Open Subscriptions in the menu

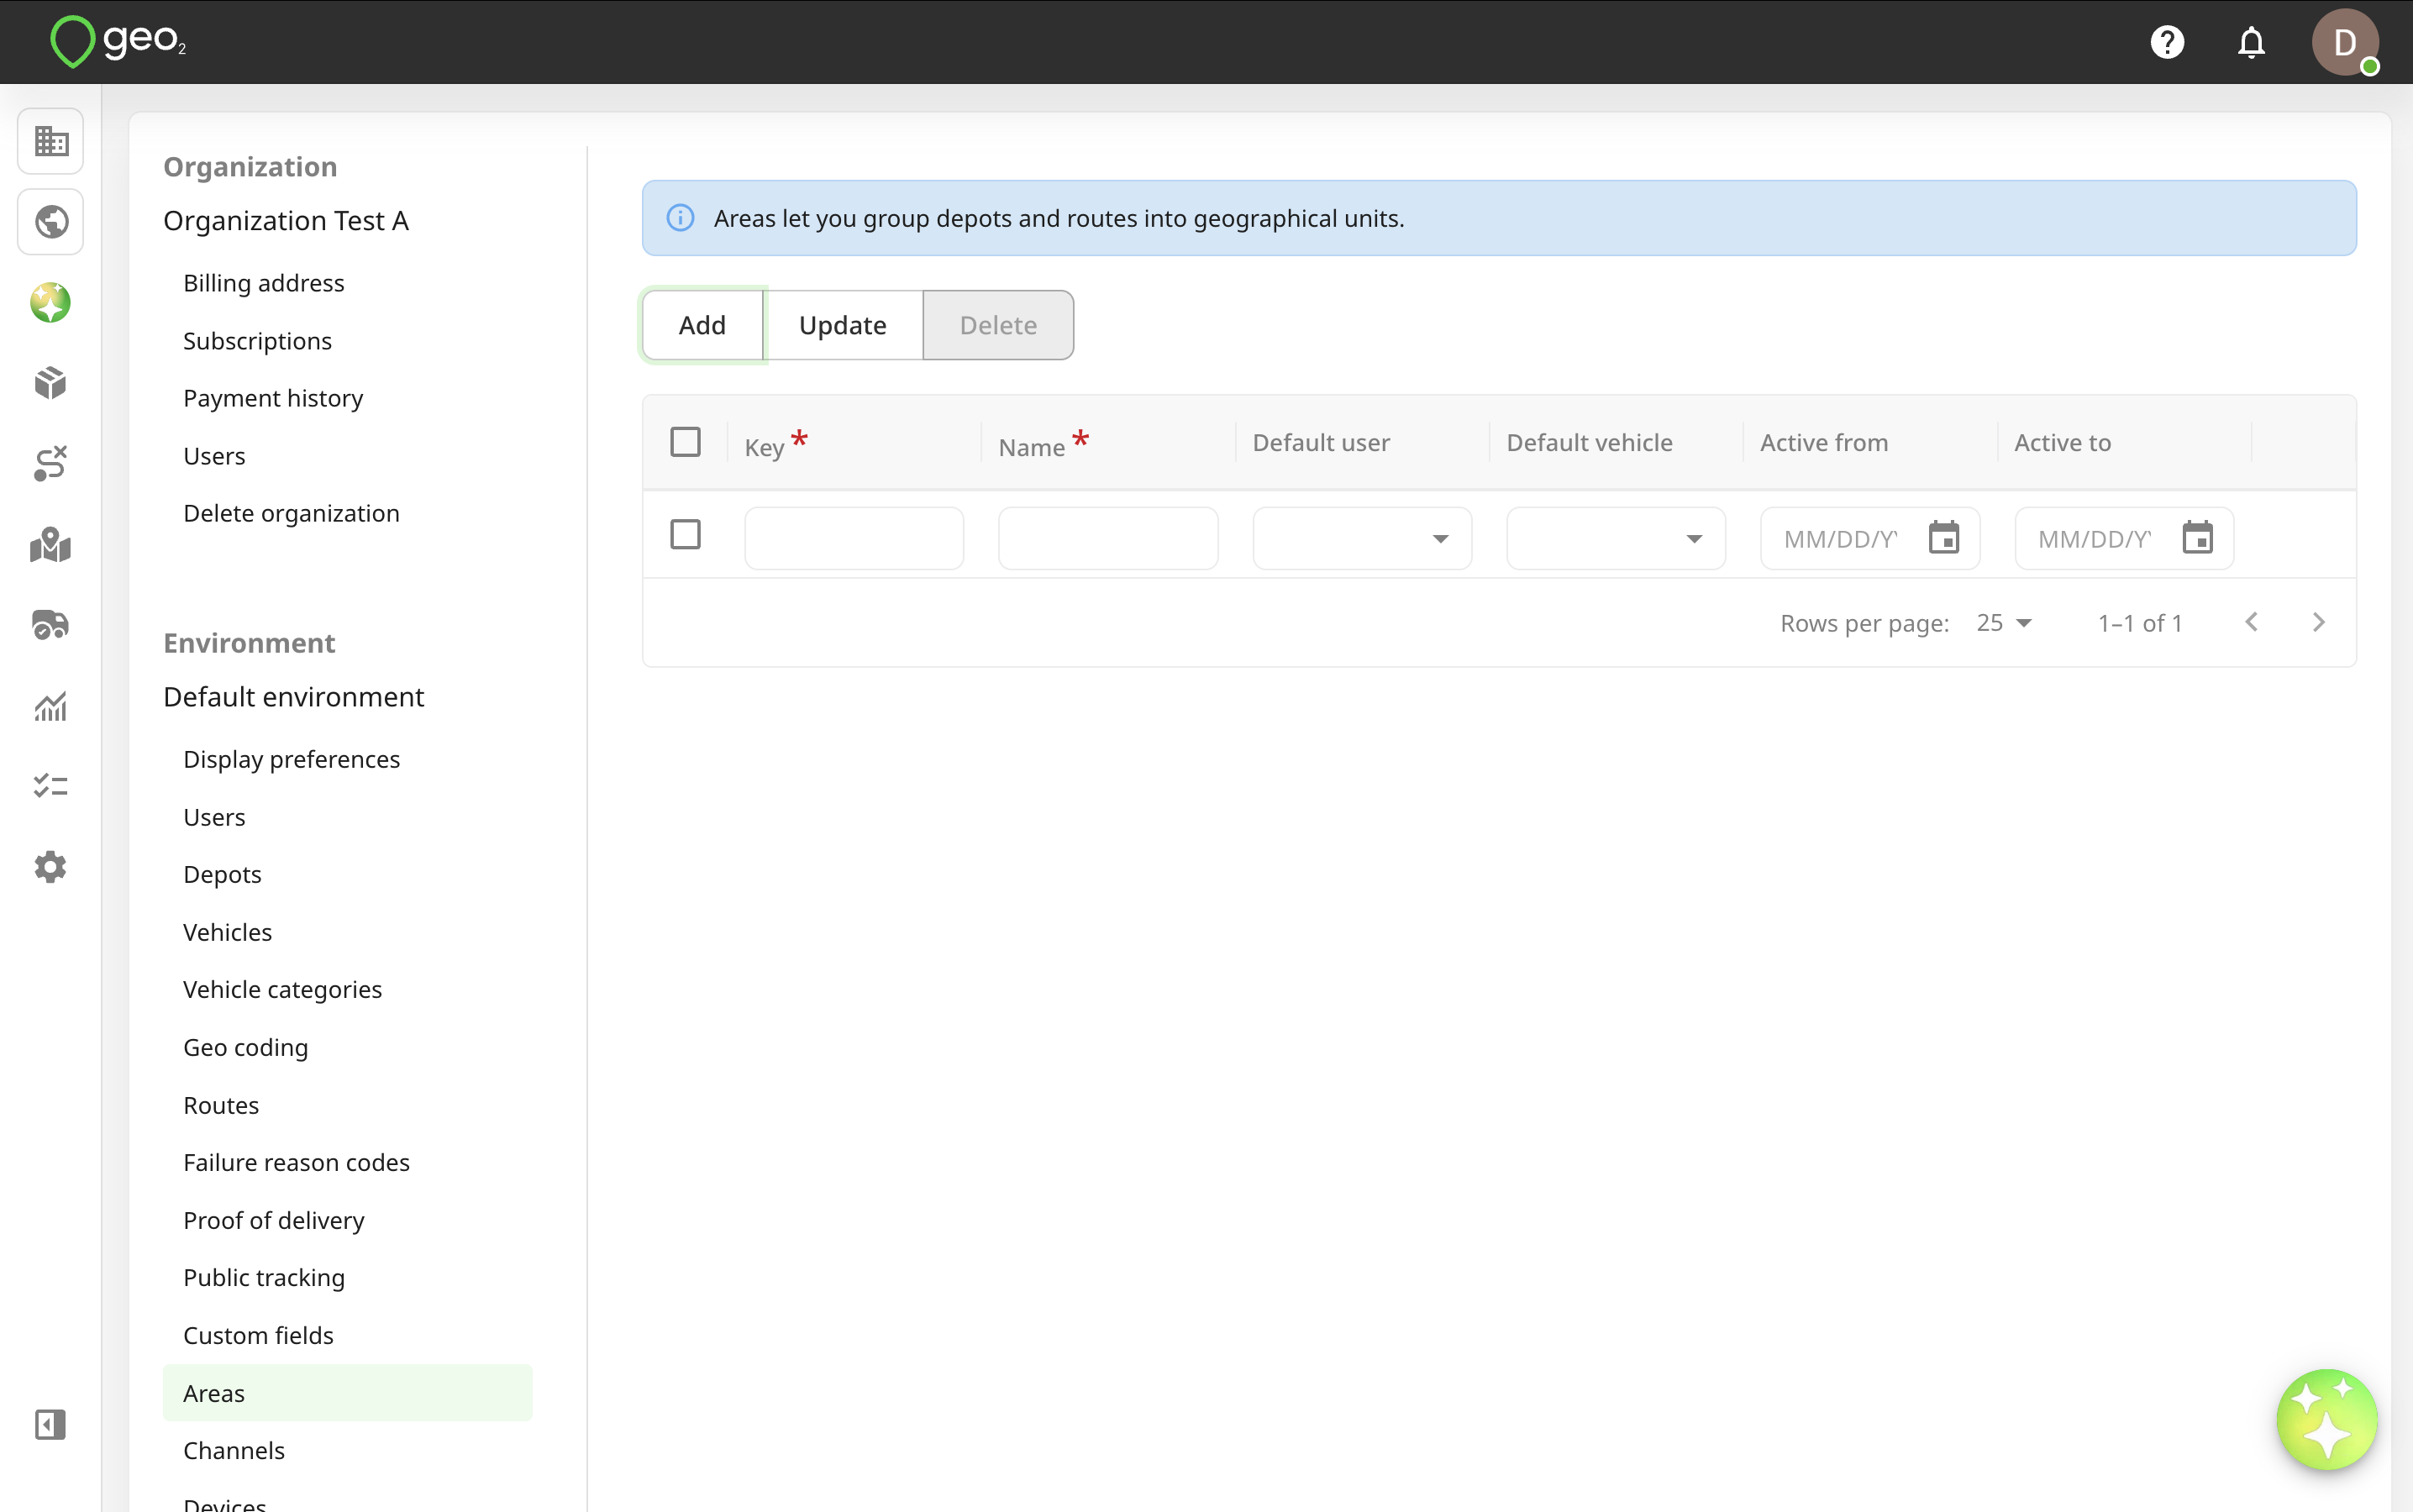click(257, 341)
